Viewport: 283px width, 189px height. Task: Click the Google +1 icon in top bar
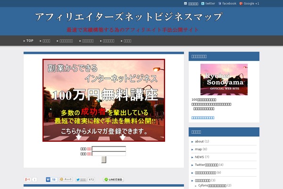(x=241, y=3)
